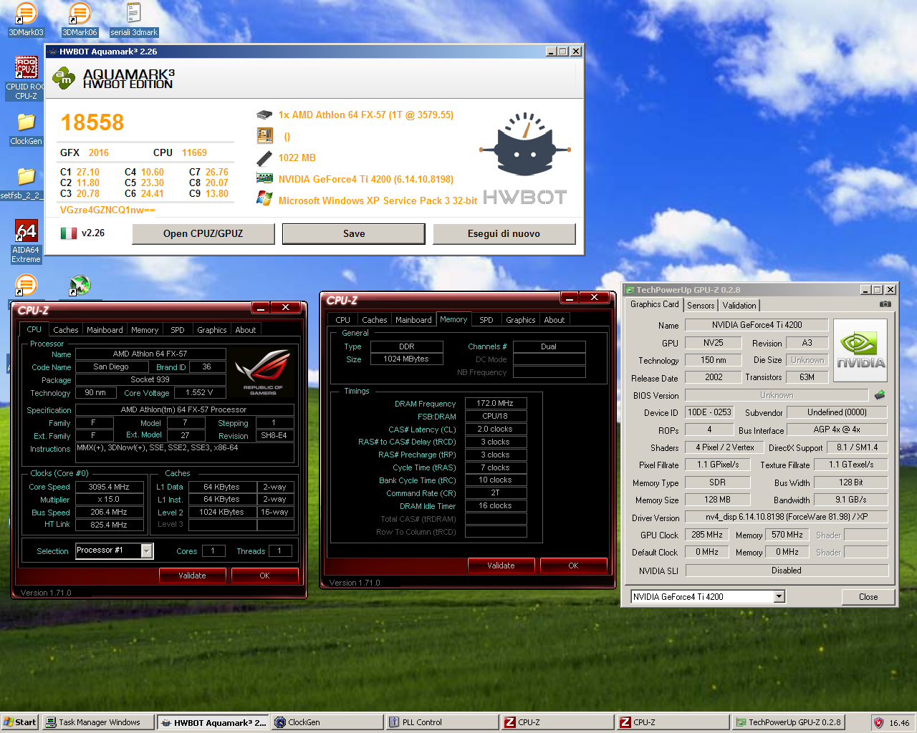
Task: Open the setfsb_2_2 folder icon
Action: click(x=26, y=183)
